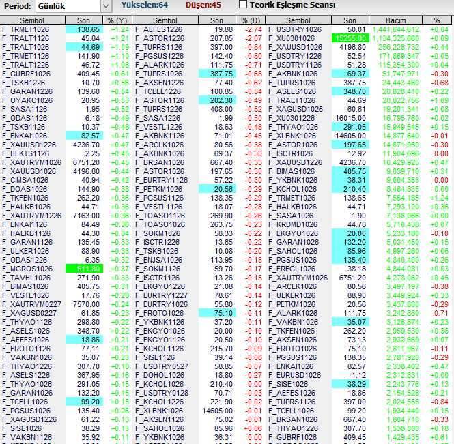454x444 pixels.
Task: Click the Düşen:45 label
Action: coord(203,5)
